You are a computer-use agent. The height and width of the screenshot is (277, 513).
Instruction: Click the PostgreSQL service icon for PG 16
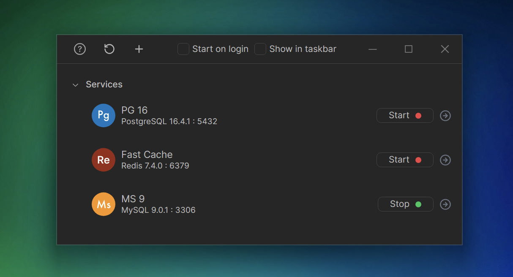click(104, 115)
